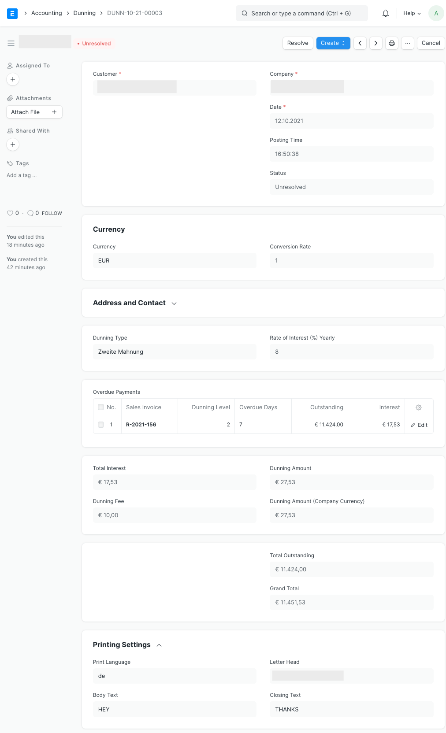446x733 pixels.
Task: Open the three-dots more menu
Action: (x=408, y=43)
